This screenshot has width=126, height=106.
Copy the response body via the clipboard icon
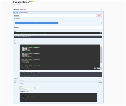tap(95, 68)
